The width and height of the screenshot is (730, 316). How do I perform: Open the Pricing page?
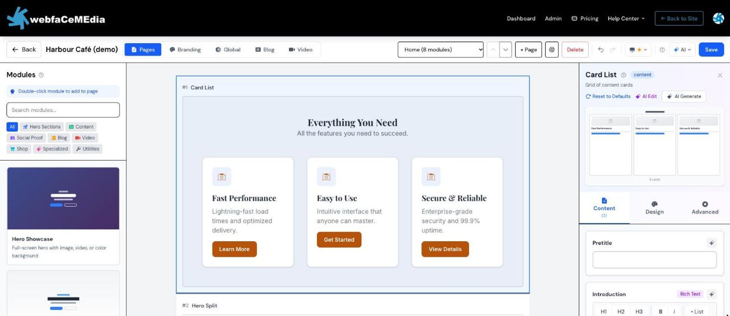(585, 19)
